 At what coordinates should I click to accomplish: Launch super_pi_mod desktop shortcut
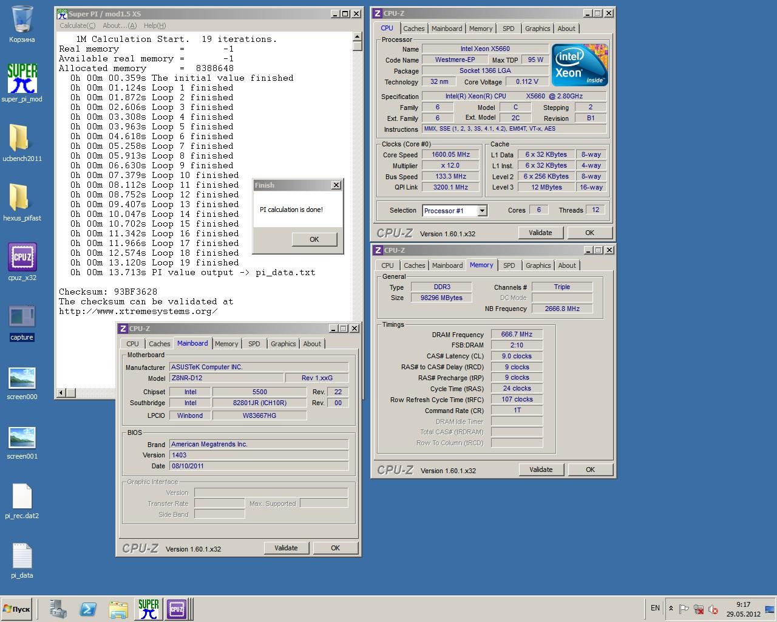[22, 83]
